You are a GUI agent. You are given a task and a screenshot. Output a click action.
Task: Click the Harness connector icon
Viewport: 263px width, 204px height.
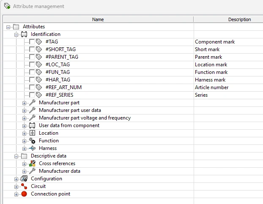[x=32, y=148]
